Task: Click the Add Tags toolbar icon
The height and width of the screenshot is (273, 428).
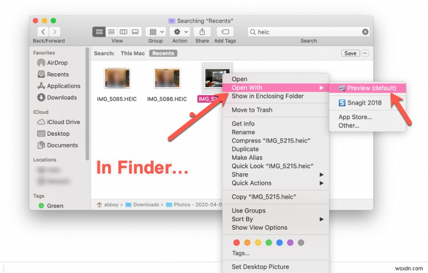Action: click(x=225, y=32)
